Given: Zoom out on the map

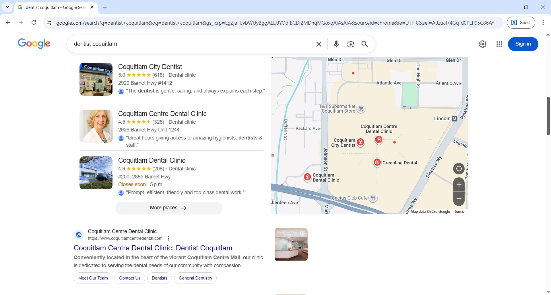Looking at the screenshot, I should tap(459, 199).
